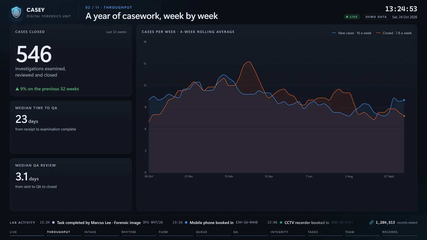Viewport: 427px width, 240px height.
Task: Click the 21 Dec x-axis label
Action: click(x=189, y=177)
